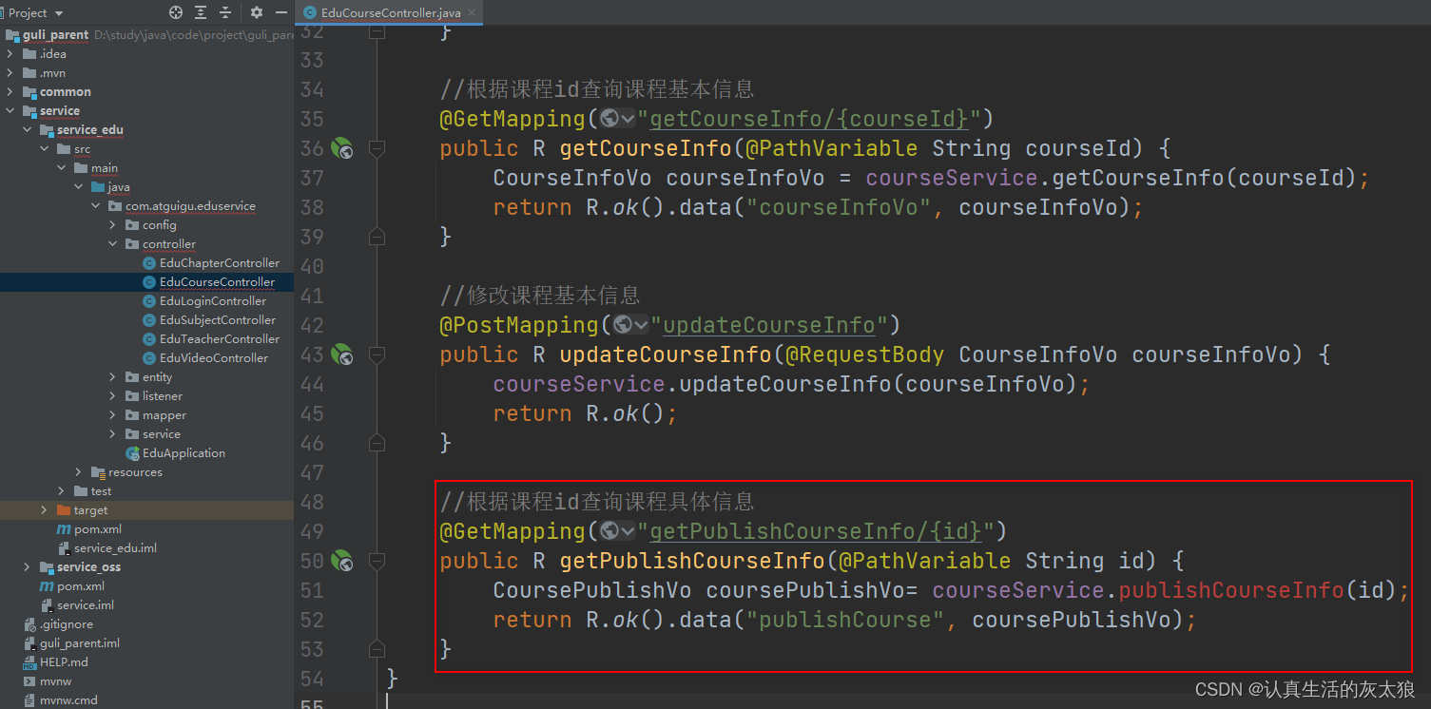Collapse the com.atguigu.eduservice package
Image resolution: width=1431 pixels, height=709 pixels.
(96, 206)
